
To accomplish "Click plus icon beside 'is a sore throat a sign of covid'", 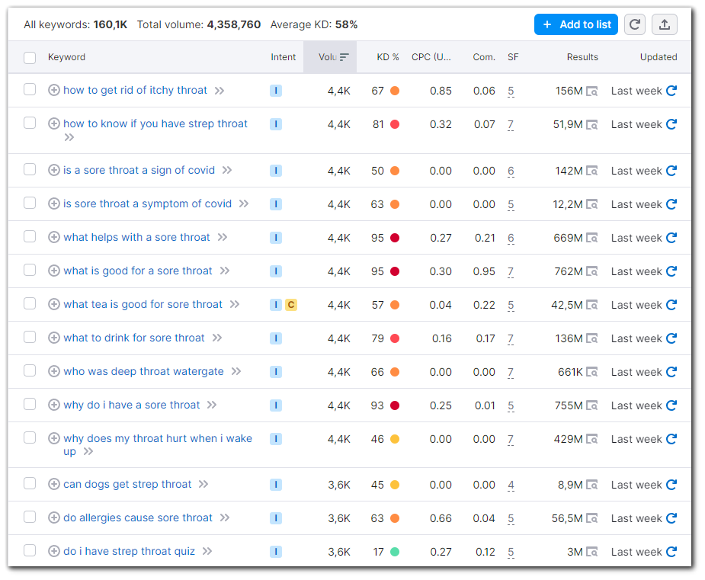I will click(54, 170).
